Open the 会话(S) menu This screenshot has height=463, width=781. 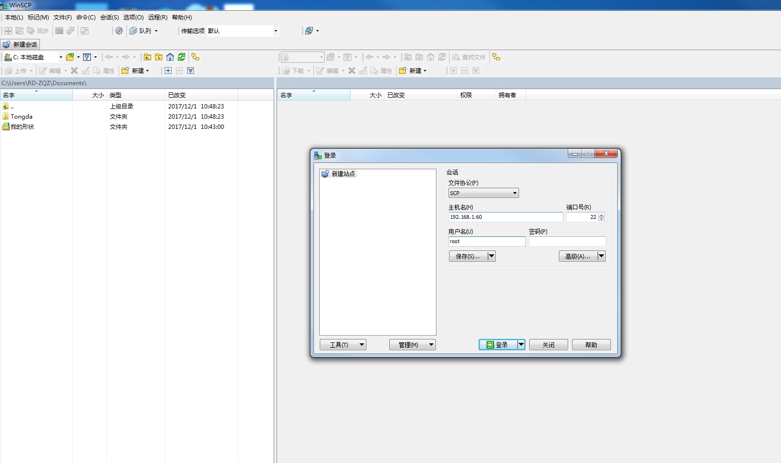click(109, 18)
